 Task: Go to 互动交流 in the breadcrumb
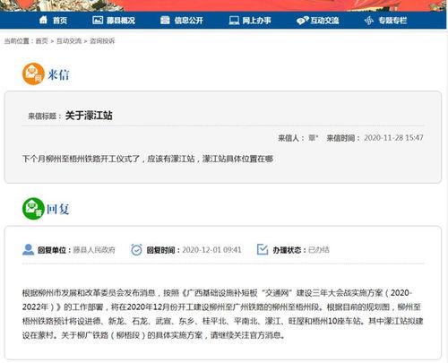pyautogui.click(x=69, y=41)
